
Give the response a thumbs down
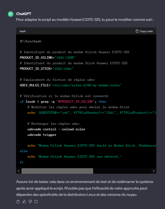30,201
